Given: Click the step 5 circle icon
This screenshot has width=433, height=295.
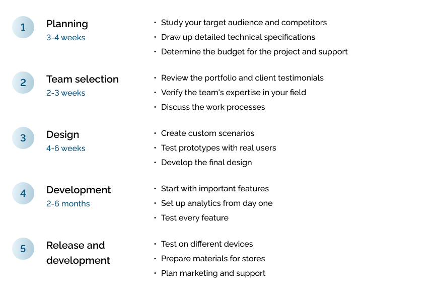Looking at the screenshot, I should [x=23, y=249].
